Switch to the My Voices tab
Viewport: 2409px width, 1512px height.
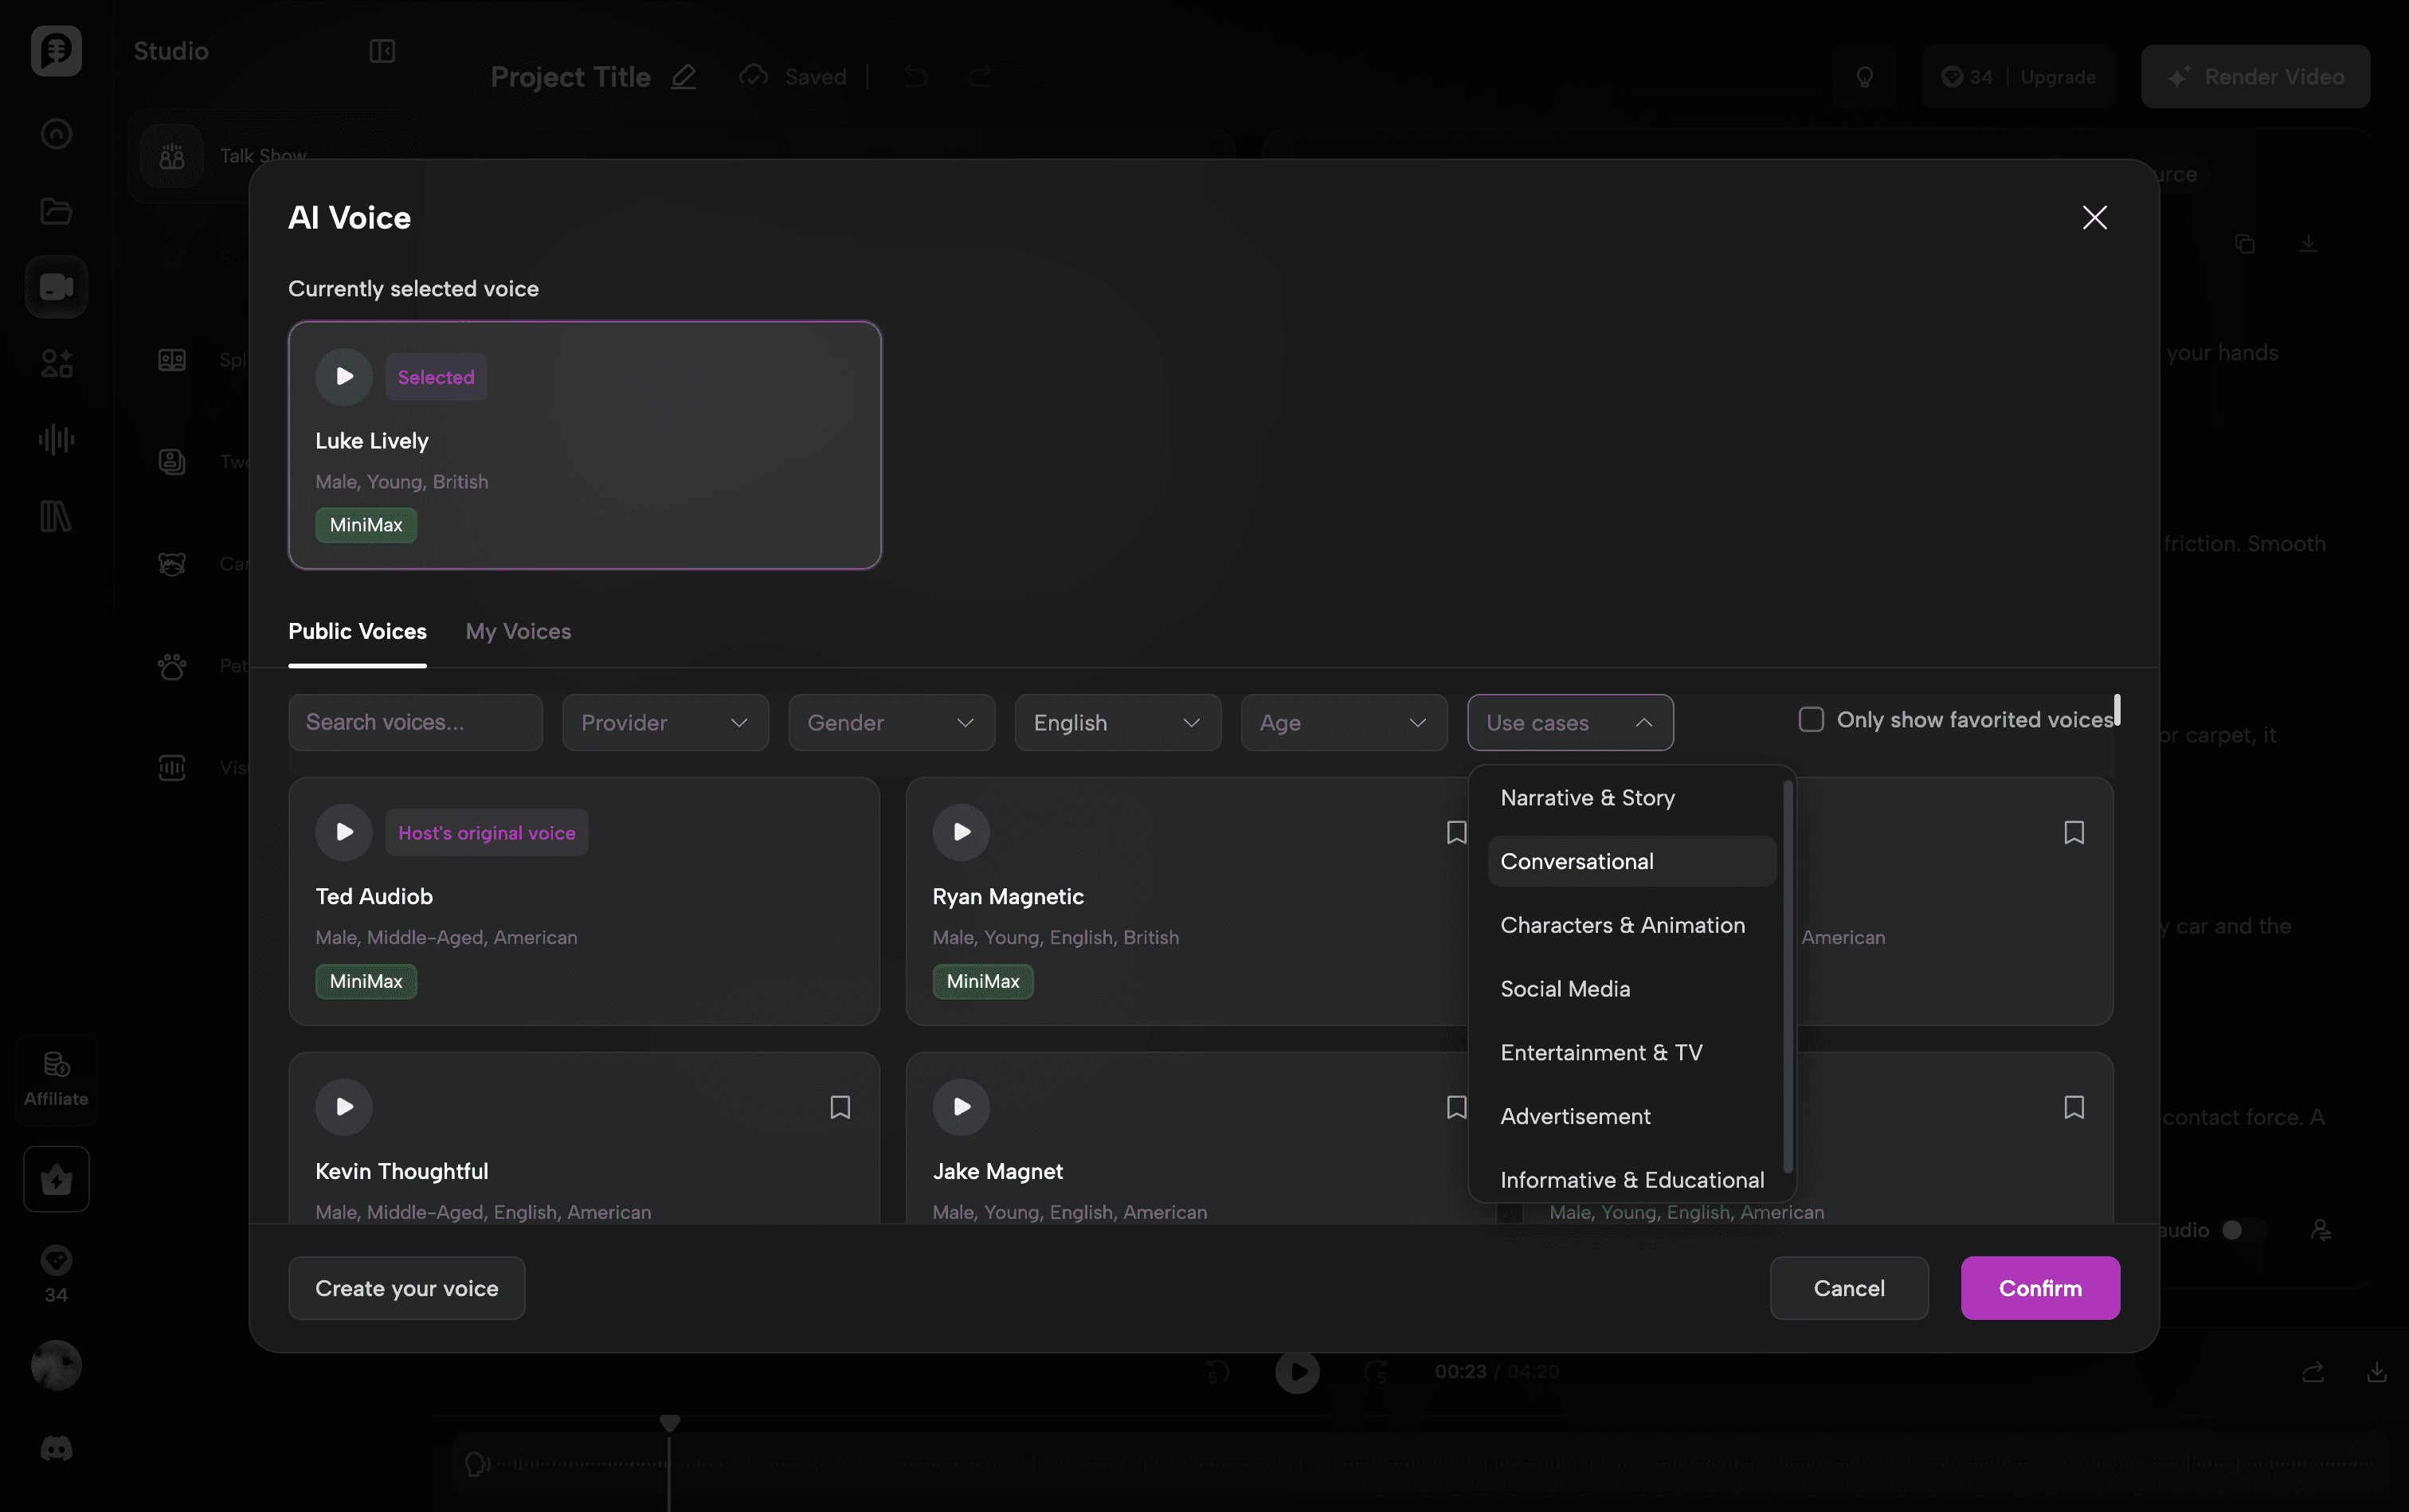click(518, 632)
